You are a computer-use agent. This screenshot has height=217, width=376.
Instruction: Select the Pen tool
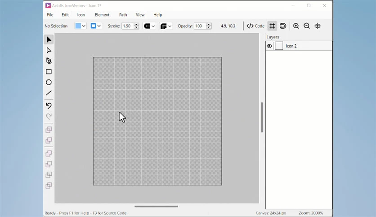coord(49,61)
